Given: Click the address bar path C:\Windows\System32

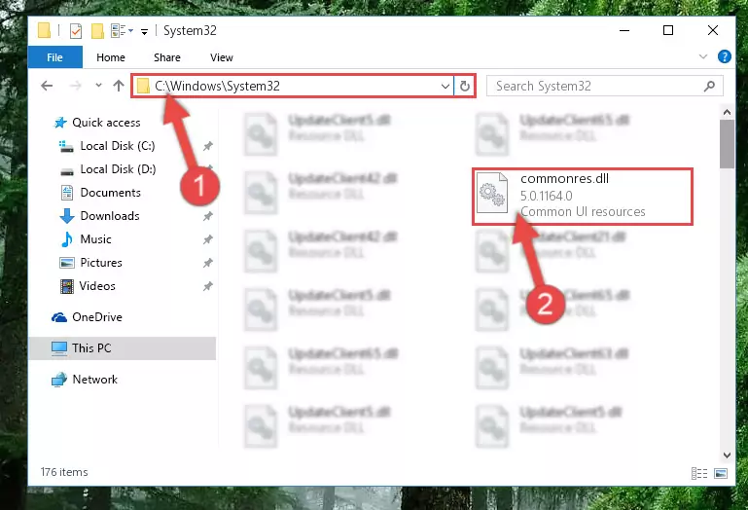Looking at the screenshot, I should coord(218,86).
